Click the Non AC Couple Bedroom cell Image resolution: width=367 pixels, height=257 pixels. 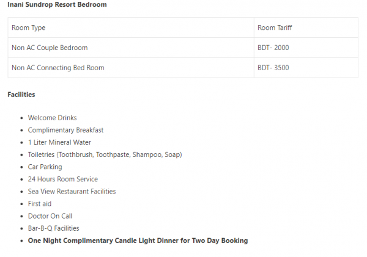point(131,48)
